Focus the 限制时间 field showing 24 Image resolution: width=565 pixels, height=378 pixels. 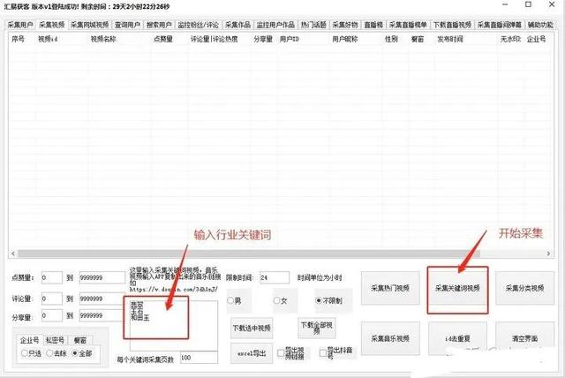(x=275, y=277)
